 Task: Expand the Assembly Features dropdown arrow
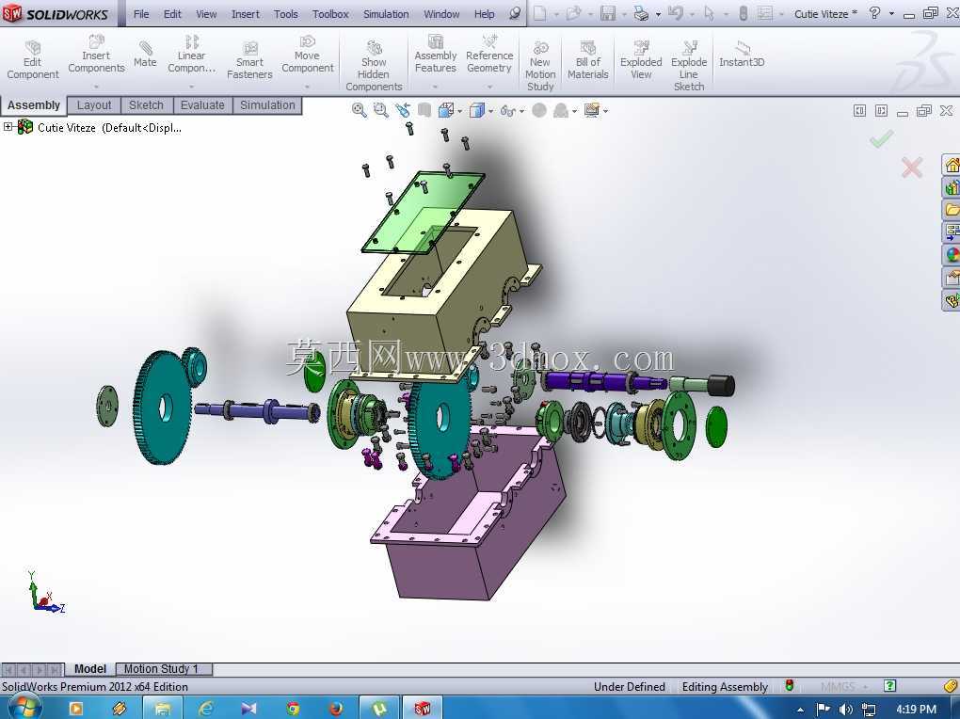[436, 87]
